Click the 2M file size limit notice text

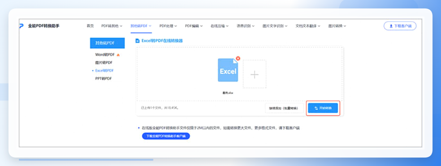(220, 128)
